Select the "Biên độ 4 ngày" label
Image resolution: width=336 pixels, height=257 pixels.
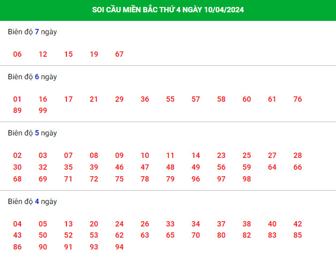pyautogui.click(x=32, y=201)
